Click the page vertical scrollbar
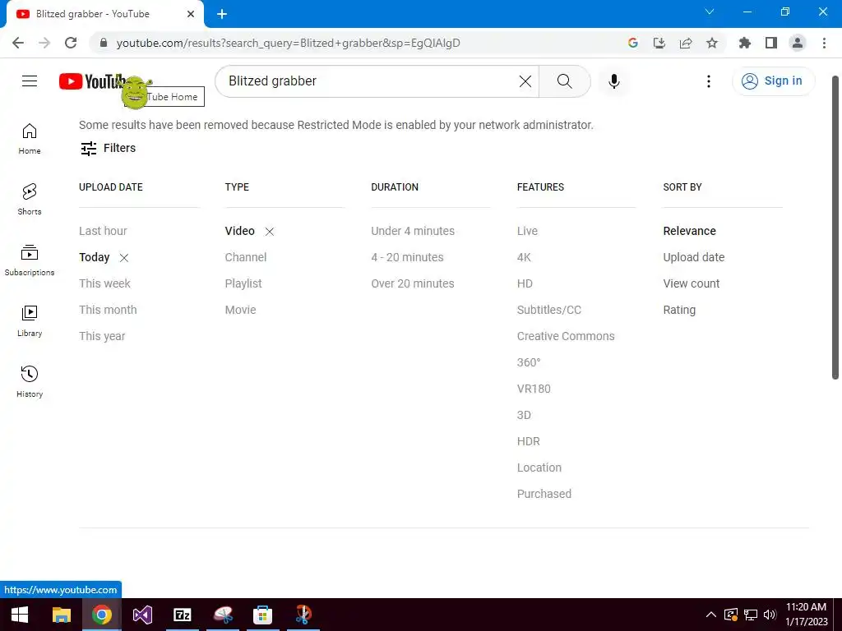 pos(835,228)
